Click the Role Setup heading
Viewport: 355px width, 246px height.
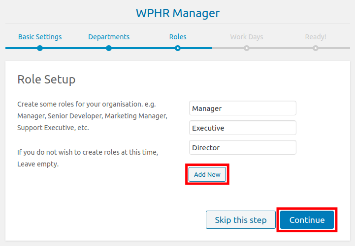click(x=46, y=79)
